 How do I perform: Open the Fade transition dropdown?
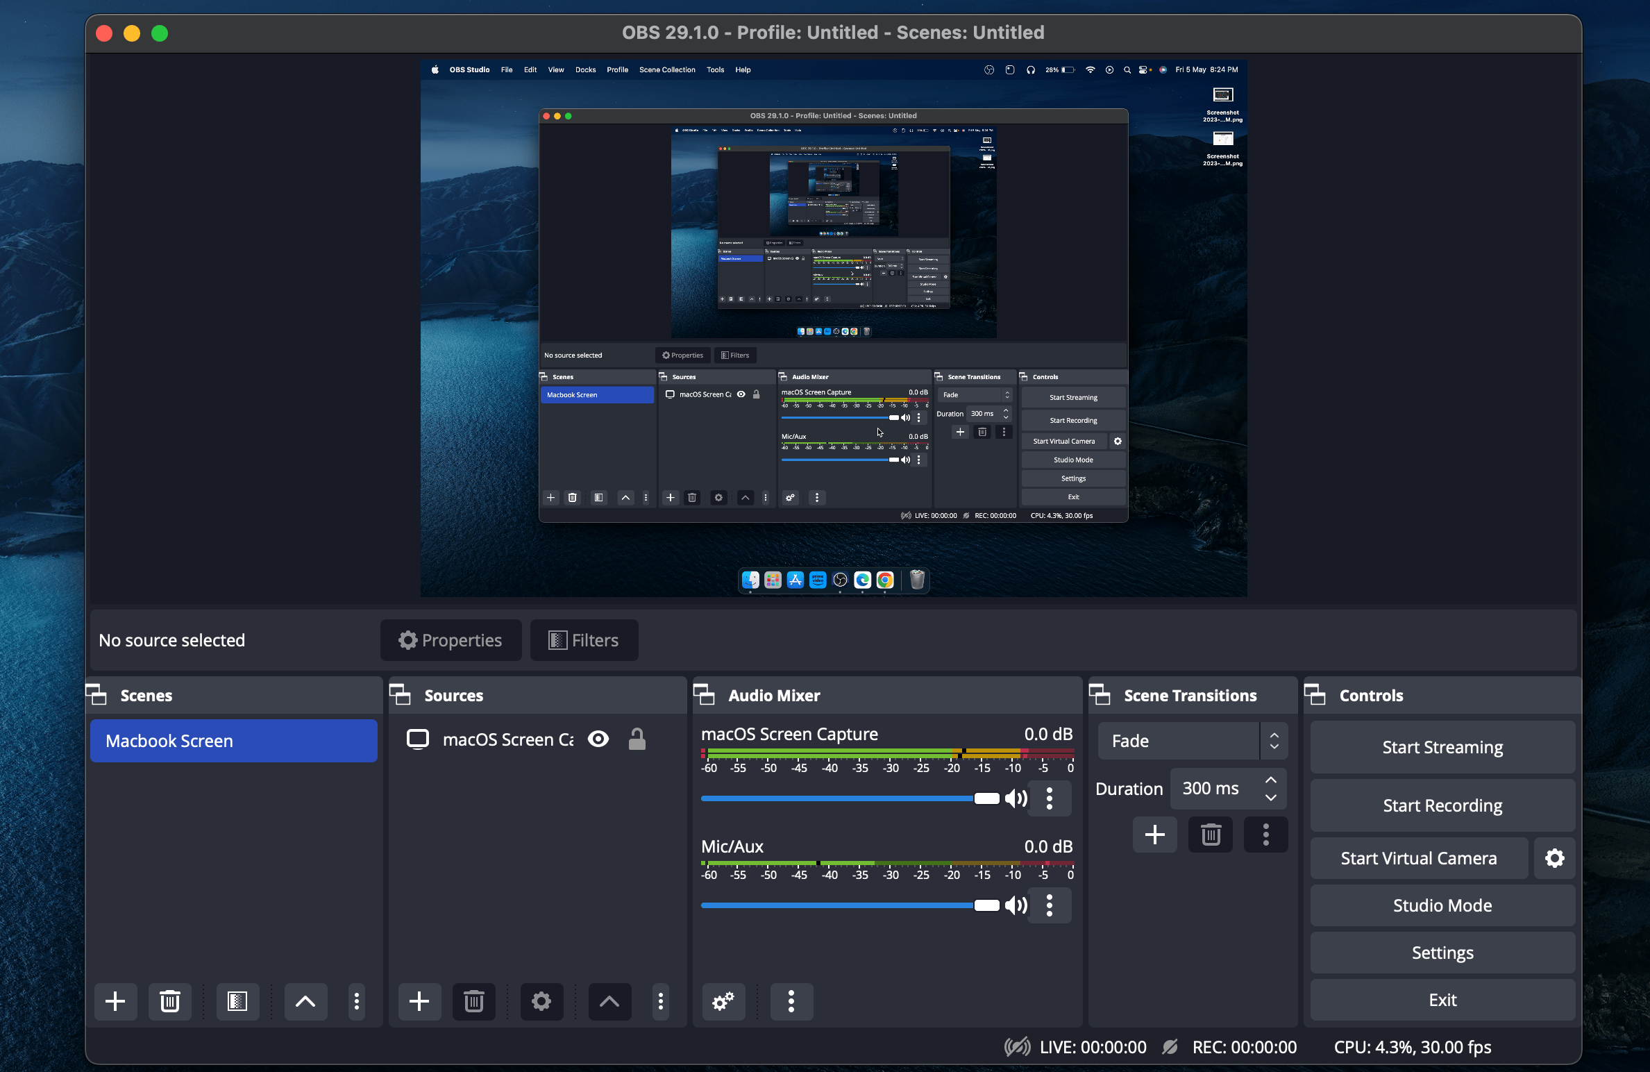(1193, 741)
